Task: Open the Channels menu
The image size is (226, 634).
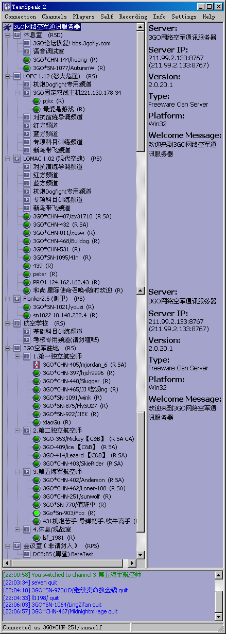Action: pos(54,16)
